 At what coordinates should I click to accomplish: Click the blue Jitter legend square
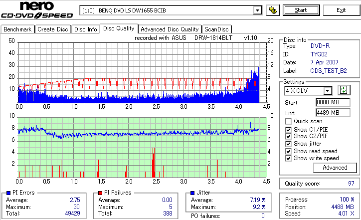pyautogui.click(x=192, y=193)
